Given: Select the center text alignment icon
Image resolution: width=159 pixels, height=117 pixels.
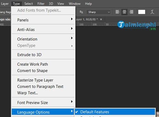Looking at the screenshot, I should pos(124,12).
